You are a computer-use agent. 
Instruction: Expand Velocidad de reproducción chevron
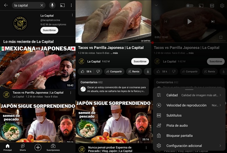(x=220, y=105)
